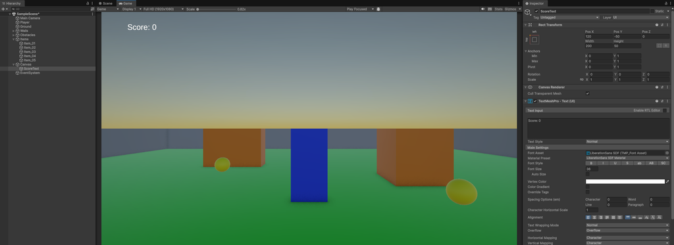Open Rect Transform help reference

tap(657, 25)
